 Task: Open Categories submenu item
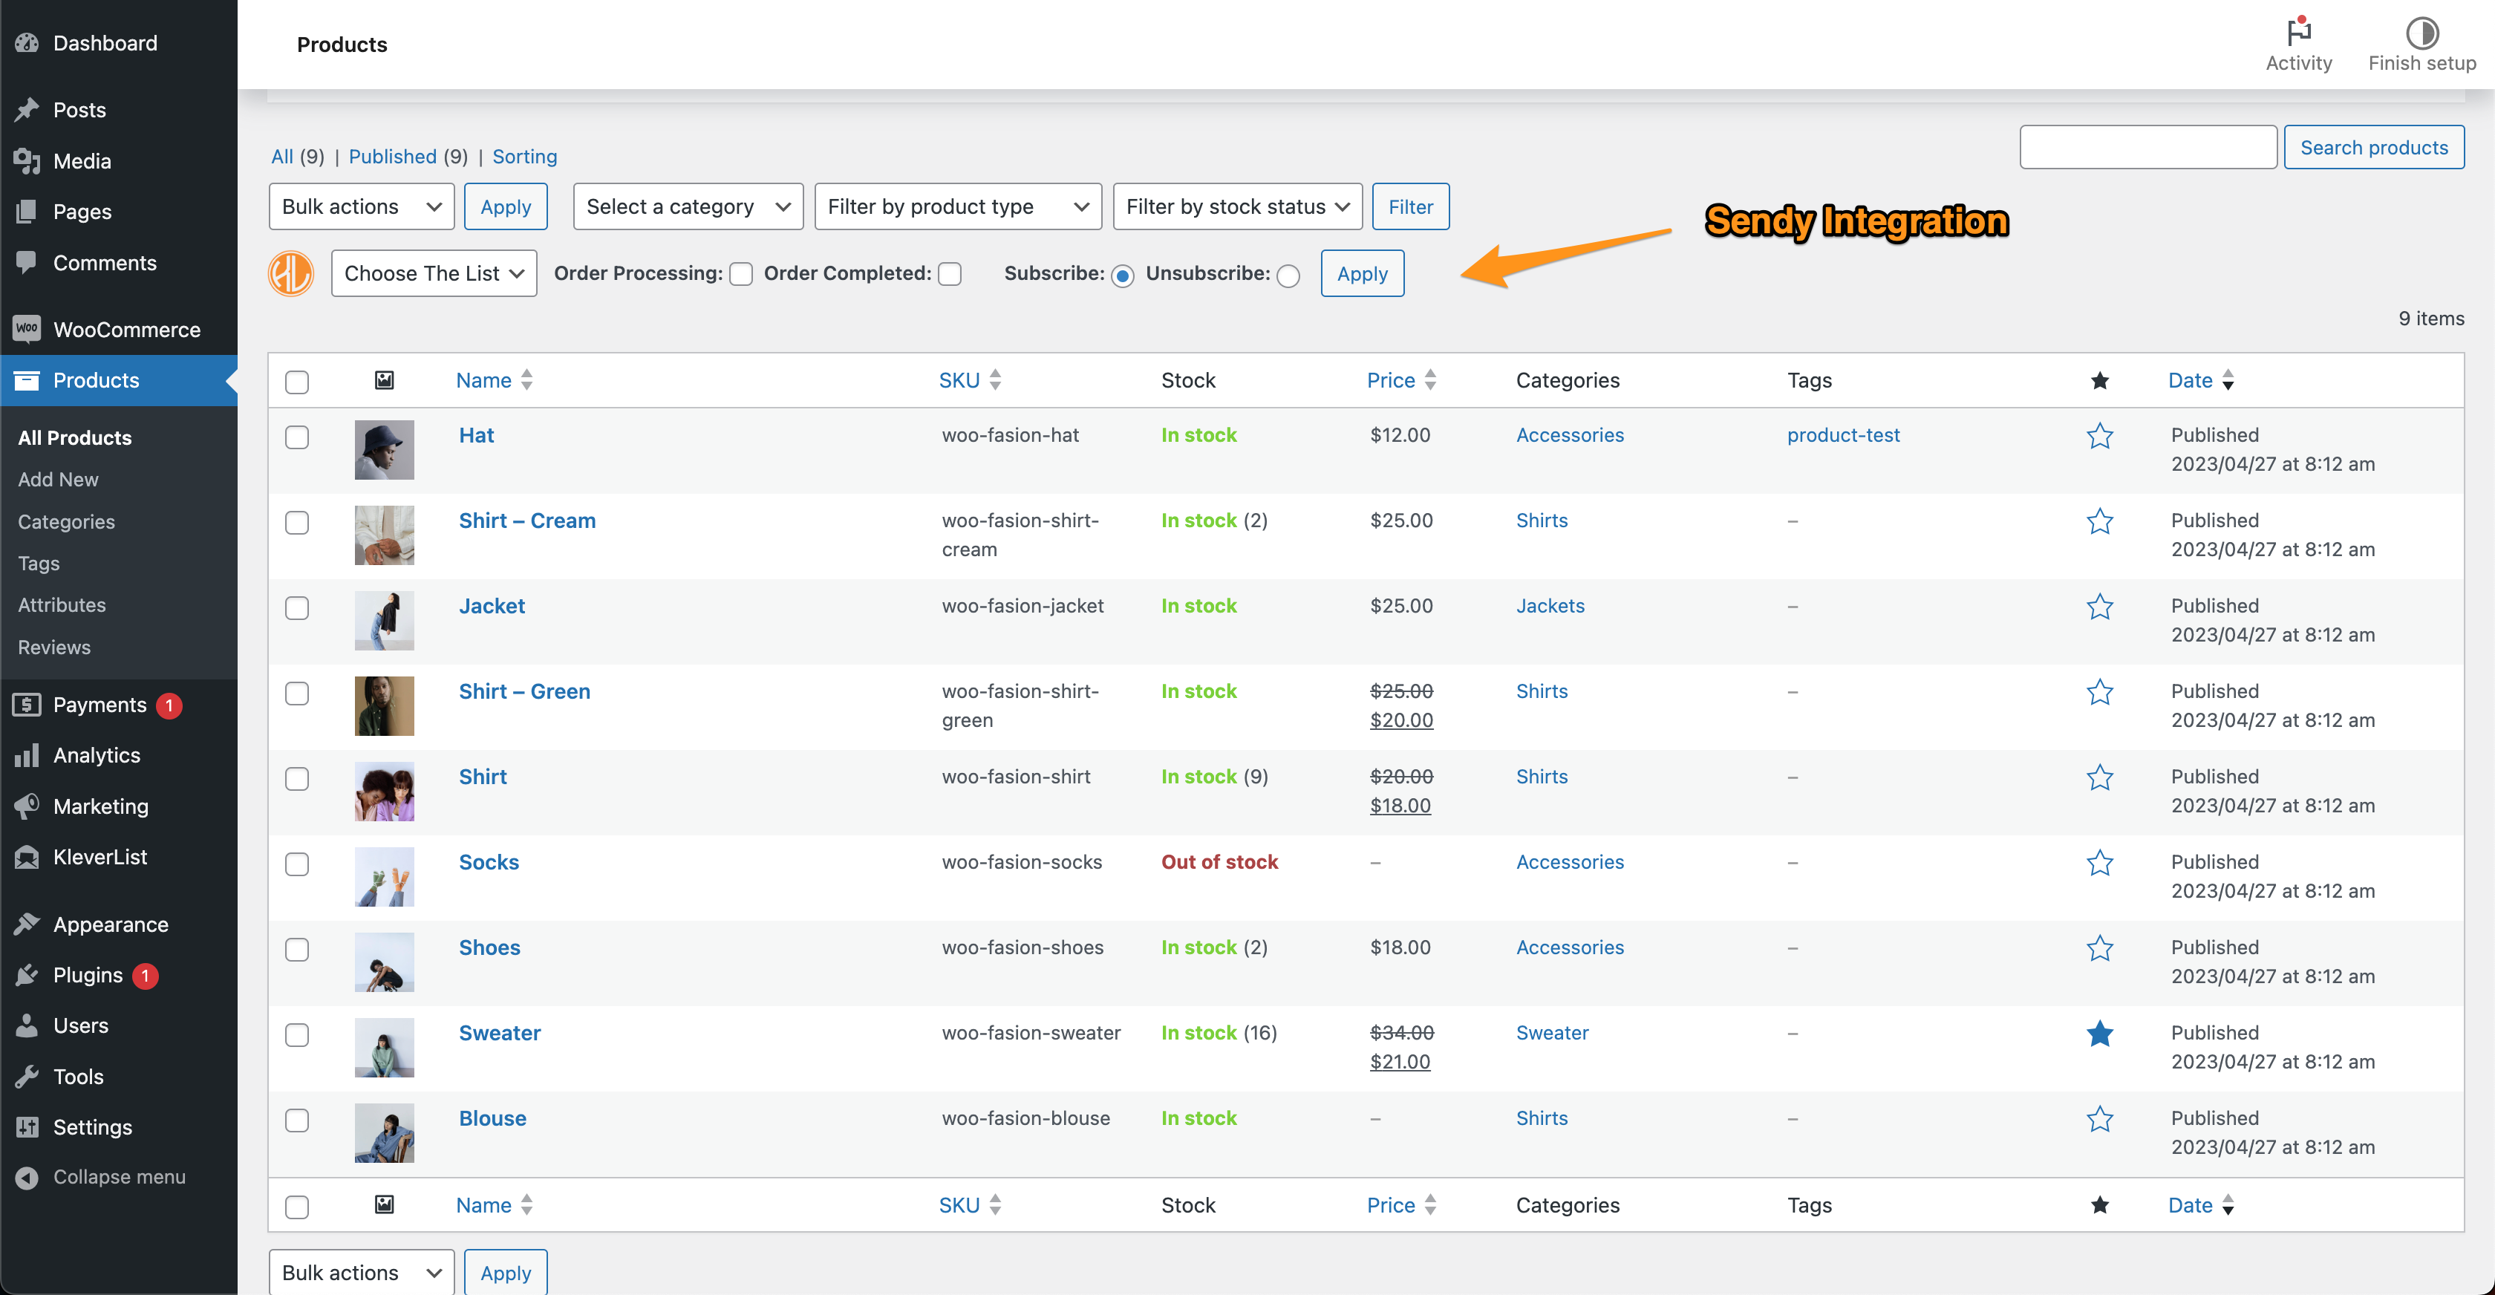click(66, 521)
